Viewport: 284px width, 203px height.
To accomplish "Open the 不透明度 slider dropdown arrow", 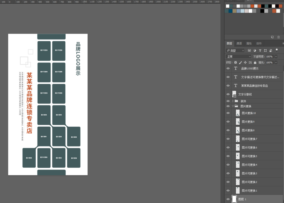I will tap(276, 57).
